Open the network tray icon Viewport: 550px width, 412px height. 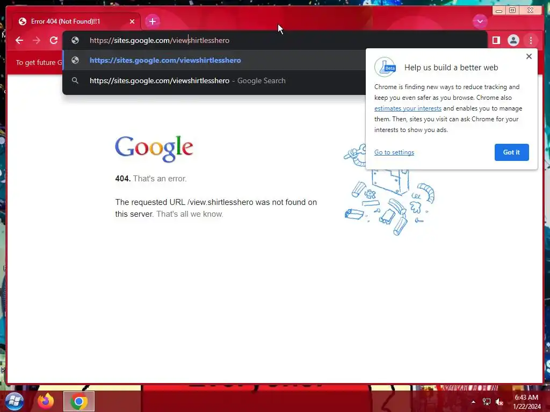point(487,402)
